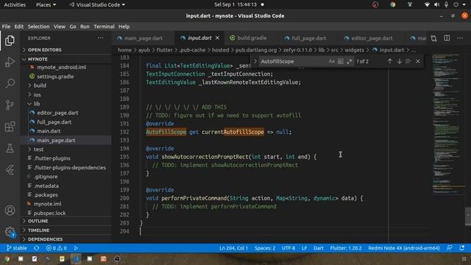Viewport: 471px width, 265px height.
Task: Expand the replace field in find widget
Action: [255, 61]
